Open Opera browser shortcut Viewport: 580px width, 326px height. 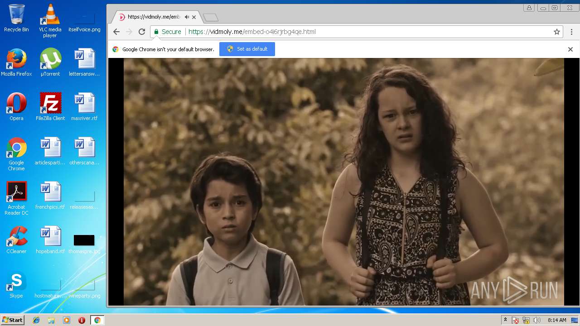pos(16,107)
